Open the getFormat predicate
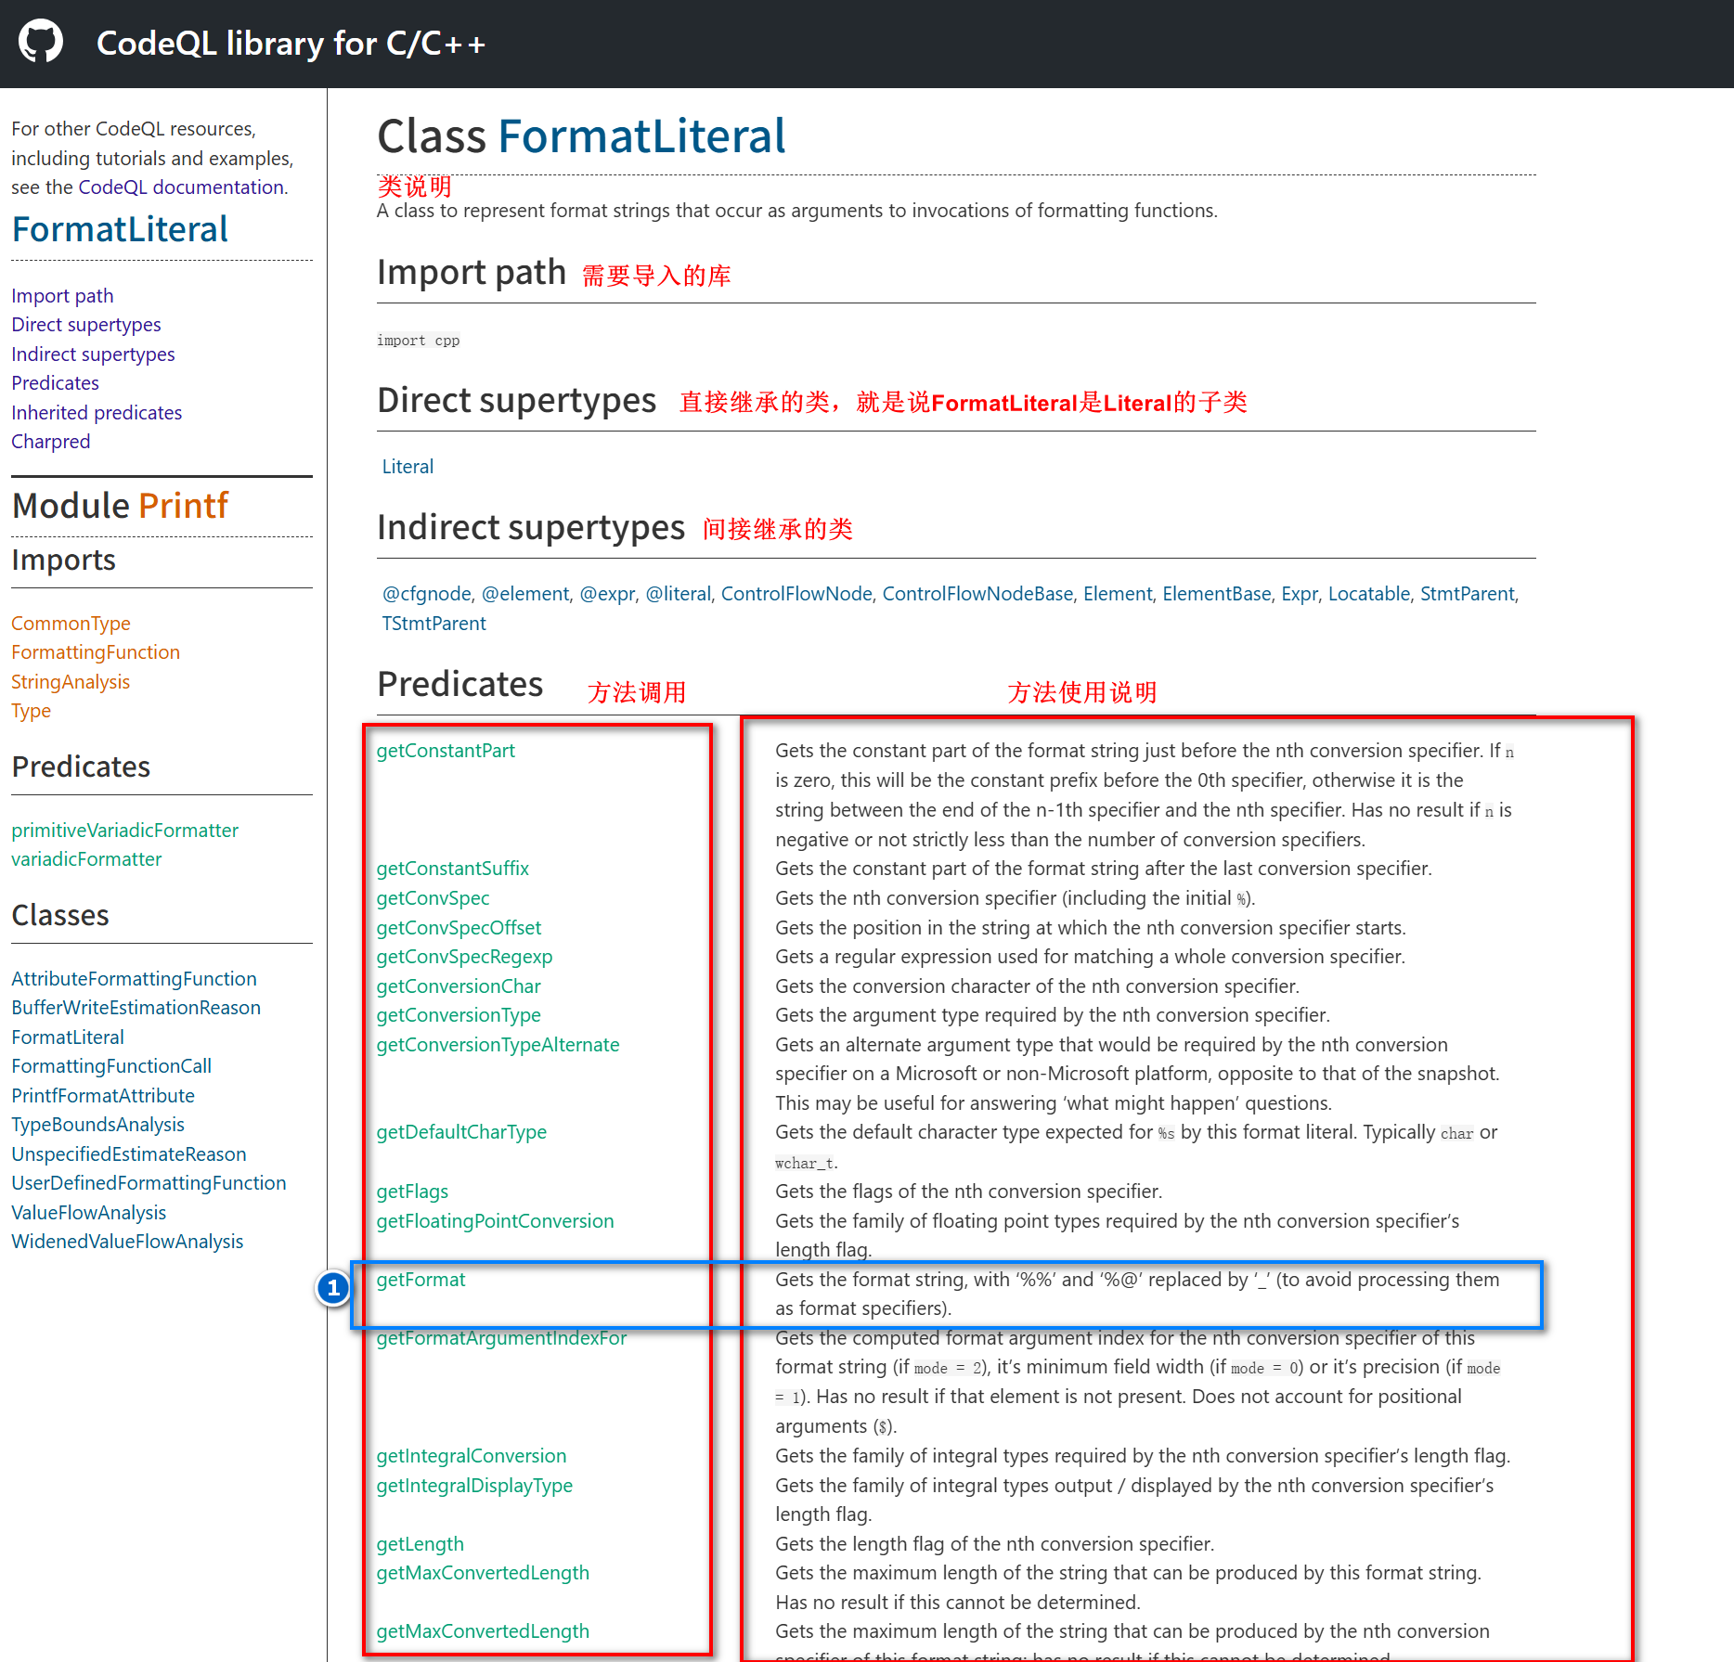The height and width of the screenshot is (1662, 1734). (x=421, y=1280)
